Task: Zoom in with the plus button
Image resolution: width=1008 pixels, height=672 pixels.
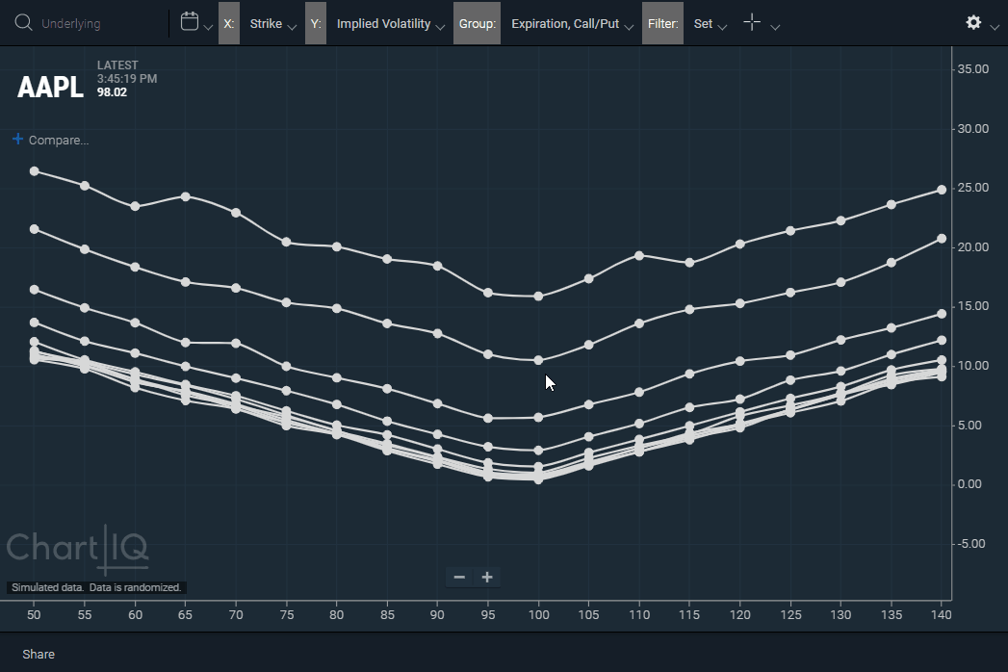Action: (x=487, y=577)
